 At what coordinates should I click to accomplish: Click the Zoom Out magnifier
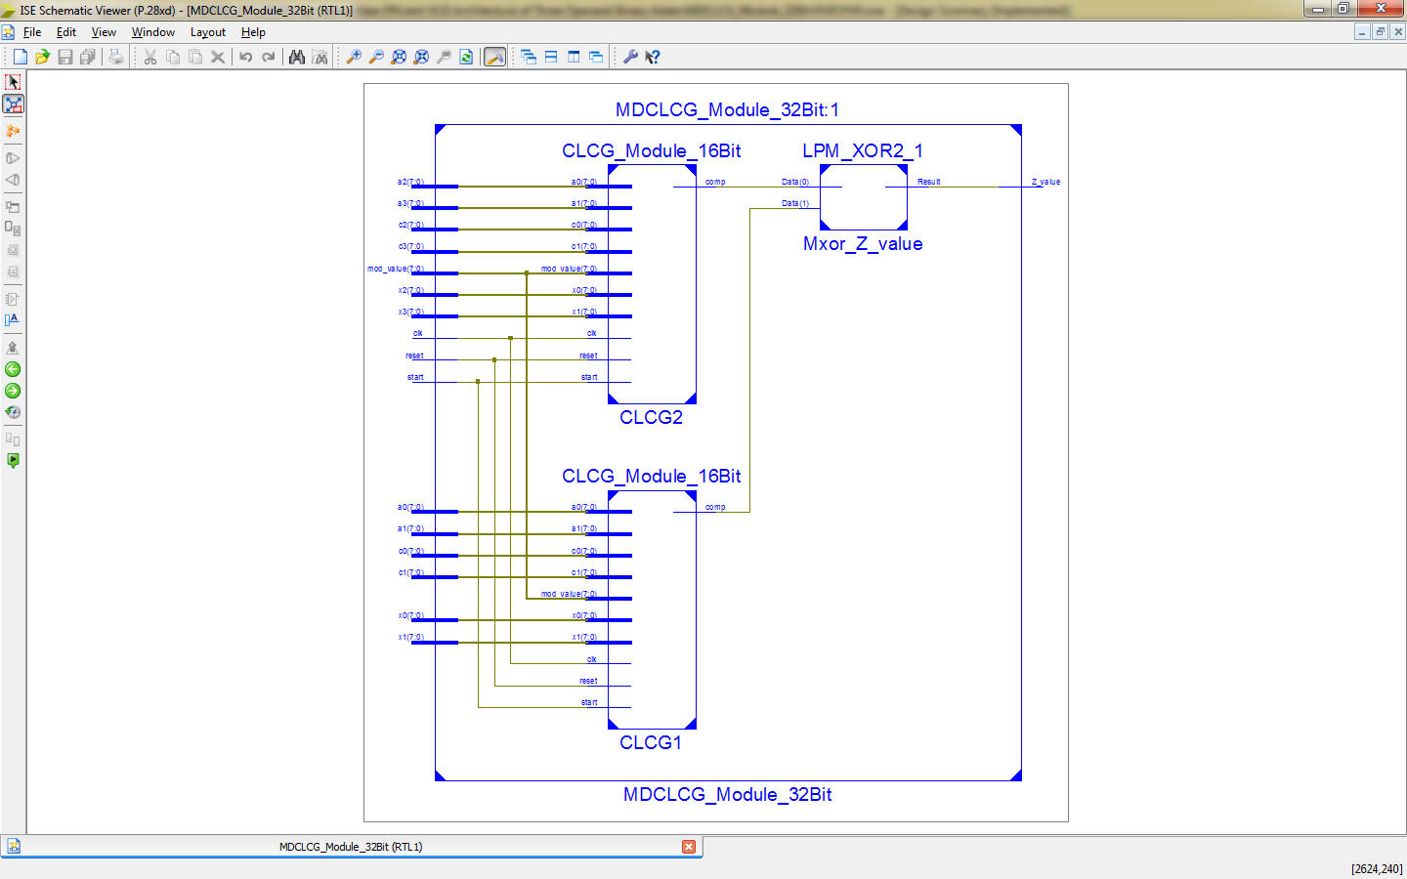point(376,57)
